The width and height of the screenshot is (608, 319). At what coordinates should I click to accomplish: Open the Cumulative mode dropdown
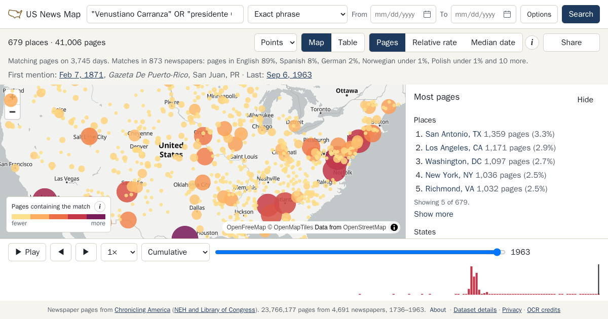pos(175,252)
